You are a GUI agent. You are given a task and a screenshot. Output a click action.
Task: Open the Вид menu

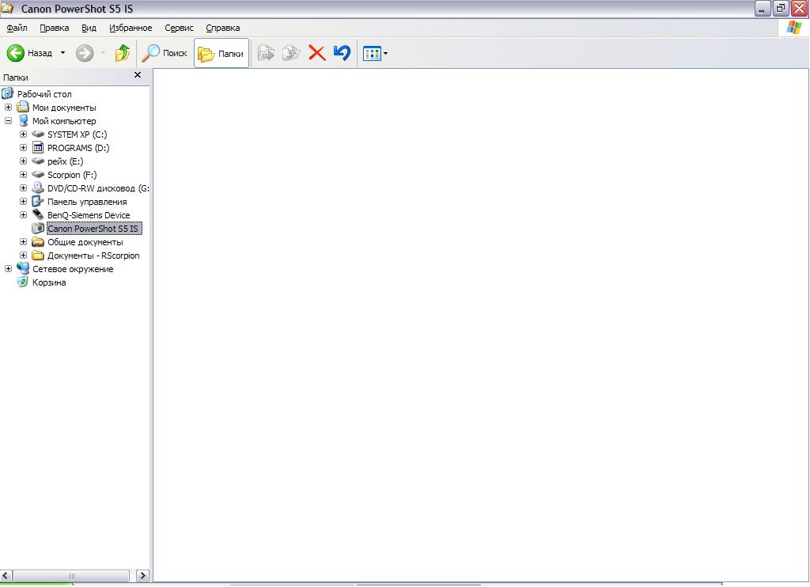[x=89, y=28]
